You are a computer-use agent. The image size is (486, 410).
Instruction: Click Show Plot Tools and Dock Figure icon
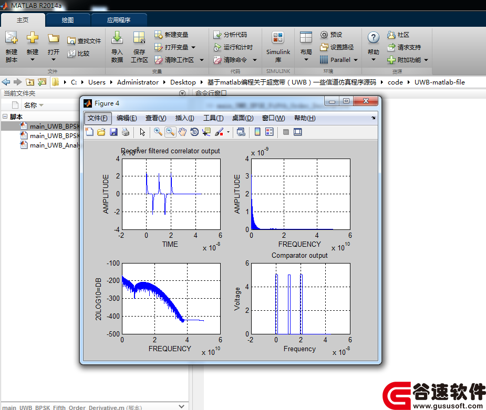click(x=298, y=132)
